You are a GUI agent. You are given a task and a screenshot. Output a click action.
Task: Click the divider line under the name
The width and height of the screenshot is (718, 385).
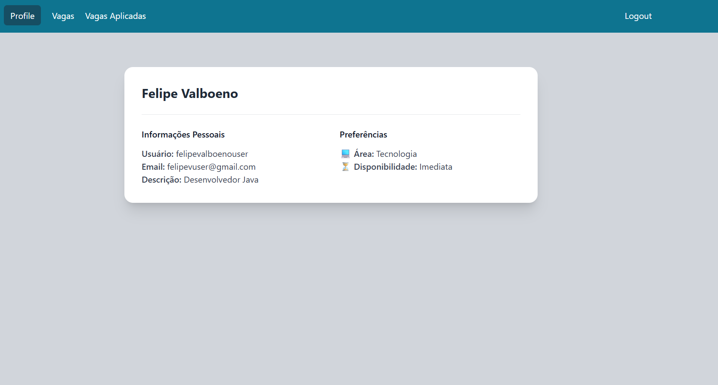331,114
